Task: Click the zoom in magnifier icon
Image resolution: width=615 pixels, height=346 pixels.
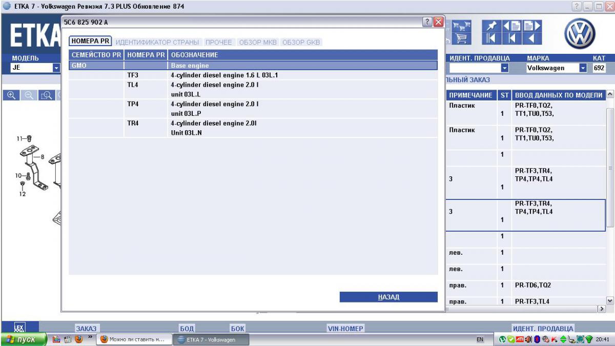Action: pyautogui.click(x=12, y=95)
